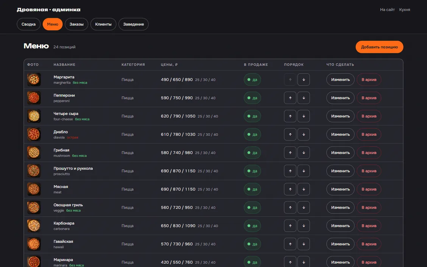Move Гавайская up in the list
The width and height of the screenshot is (427, 267).
pyautogui.click(x=290, y=244)
